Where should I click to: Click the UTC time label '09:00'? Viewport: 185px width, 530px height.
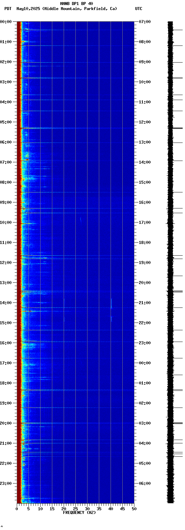pyautogui.click(x=145, y=62)
